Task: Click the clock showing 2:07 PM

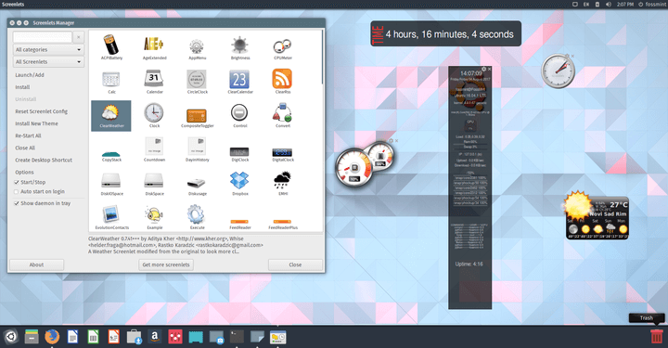Action: 625,5
